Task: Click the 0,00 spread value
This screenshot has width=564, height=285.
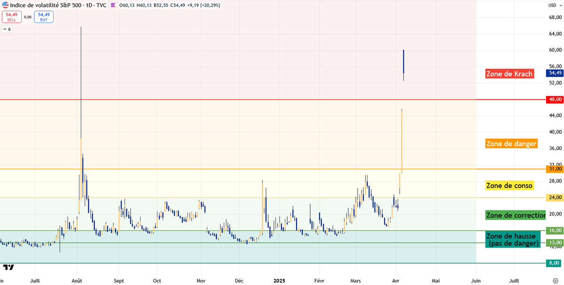Action: (x=27, y=17)
